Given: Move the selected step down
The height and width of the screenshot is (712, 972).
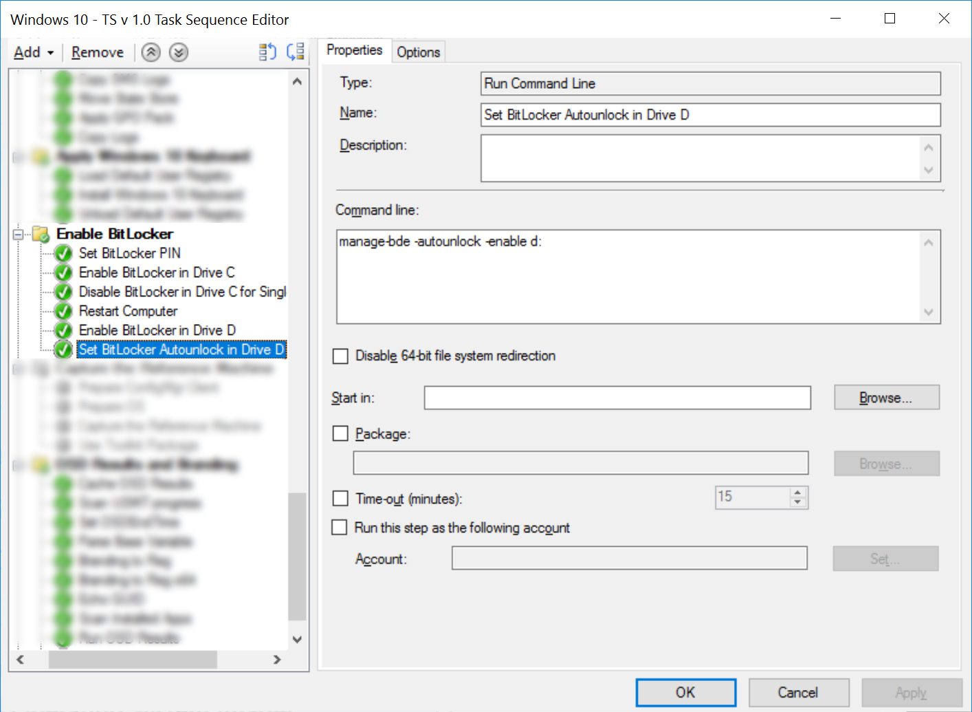Looking at the screenshot, I should (x=178, y=52).
